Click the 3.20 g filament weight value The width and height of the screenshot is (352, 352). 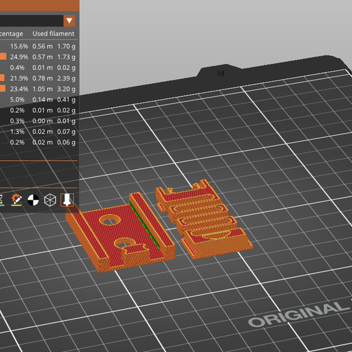pyautogui.click(x=66, y=89)
